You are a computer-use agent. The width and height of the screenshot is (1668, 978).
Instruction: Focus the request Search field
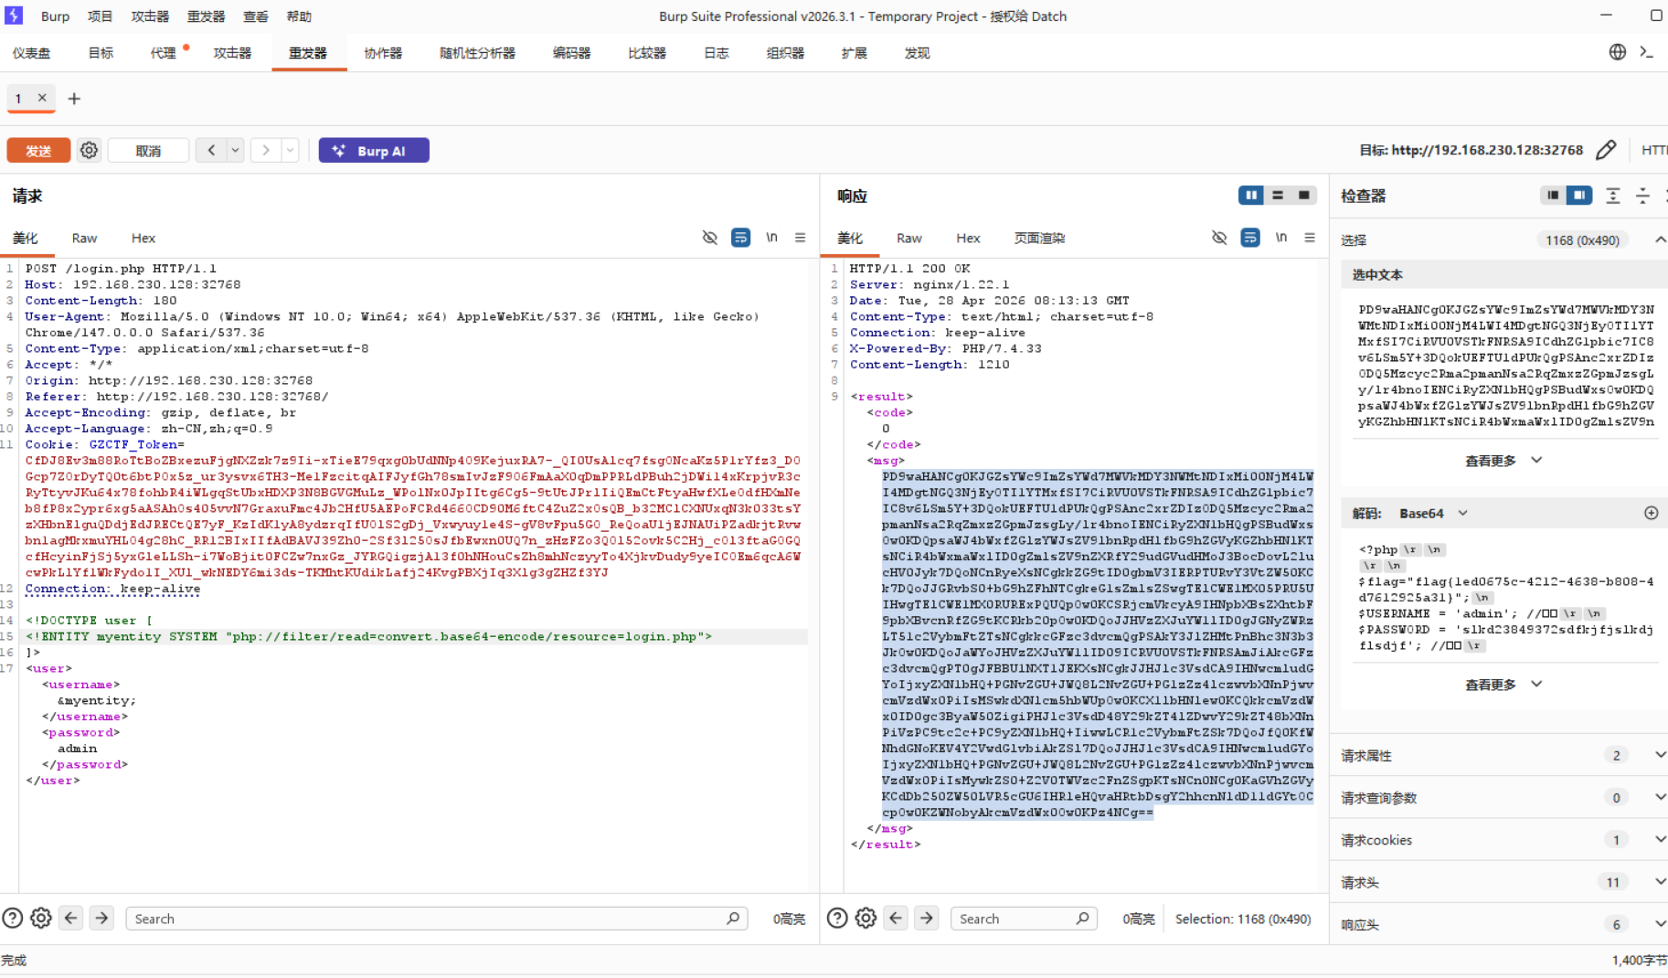[x=437, y=919]
